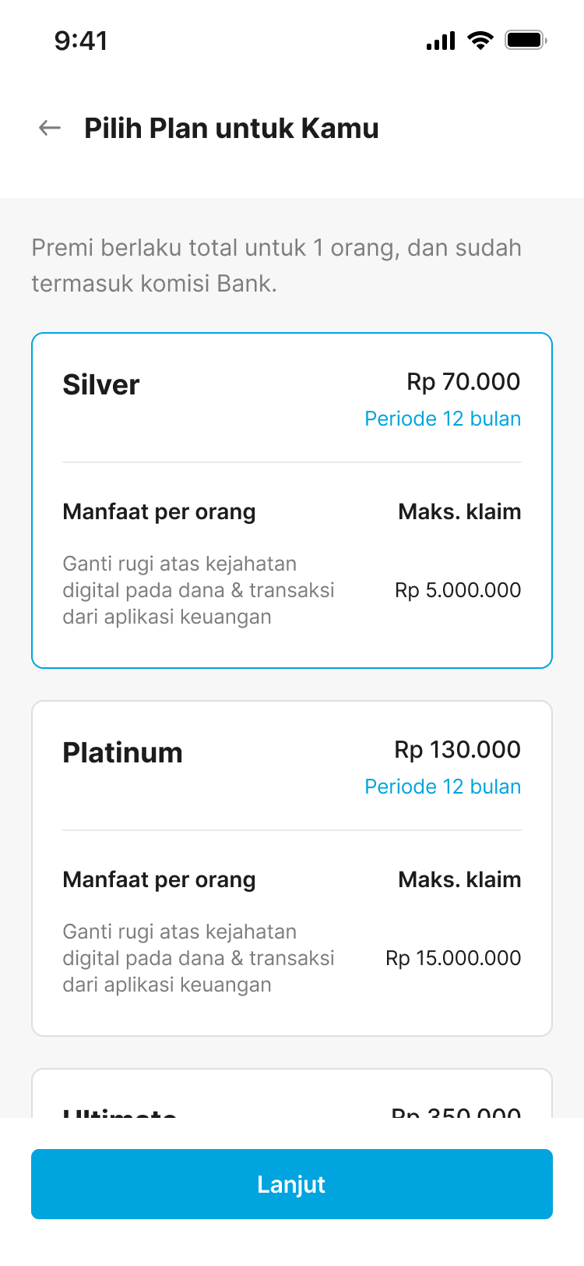The height and width of the screenshot is (1266, 584).
Task: Tap the back arrow icon
Action: click(50, 128)
